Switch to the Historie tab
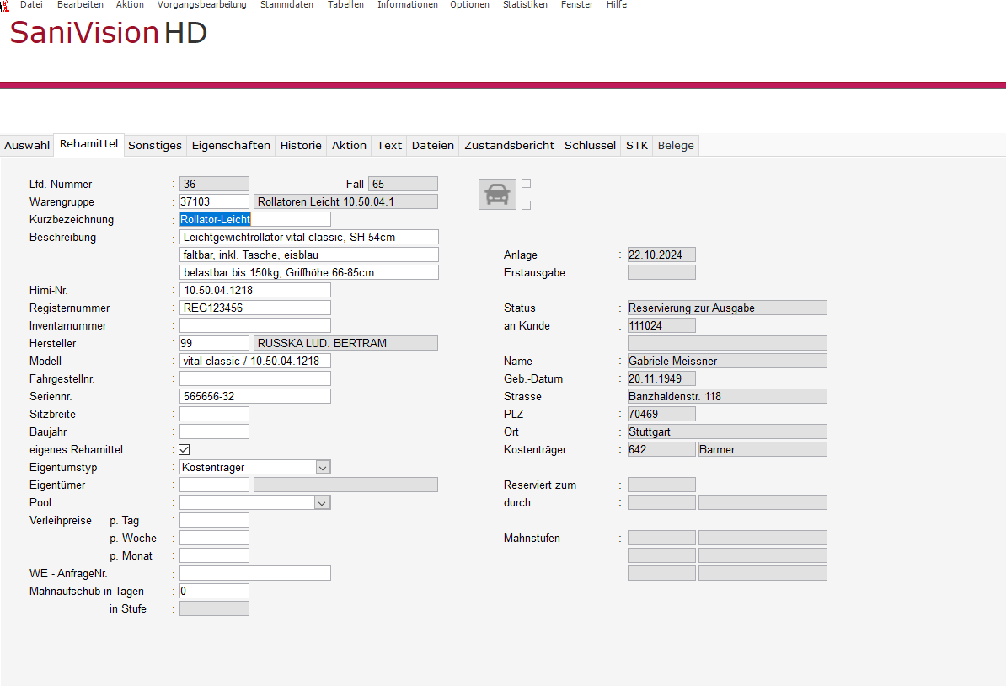1006x686 pixels. 301,146
